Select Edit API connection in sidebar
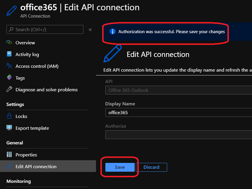Image resolution: width=252 pixels, height=189 pixels. point(36,166)
